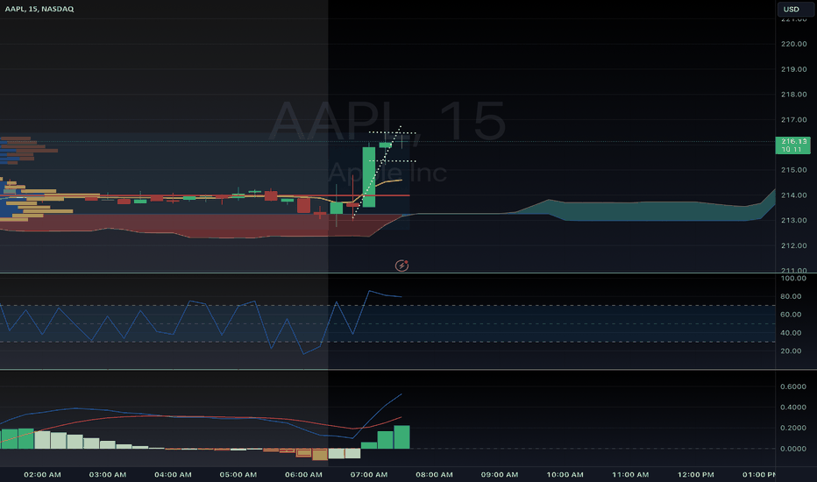Click the 212.00 price axis label

coord(793,245)
